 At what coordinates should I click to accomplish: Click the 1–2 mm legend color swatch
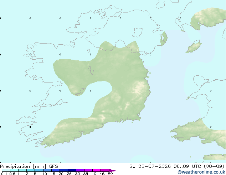pyautogui.click(x=22, y=170)
